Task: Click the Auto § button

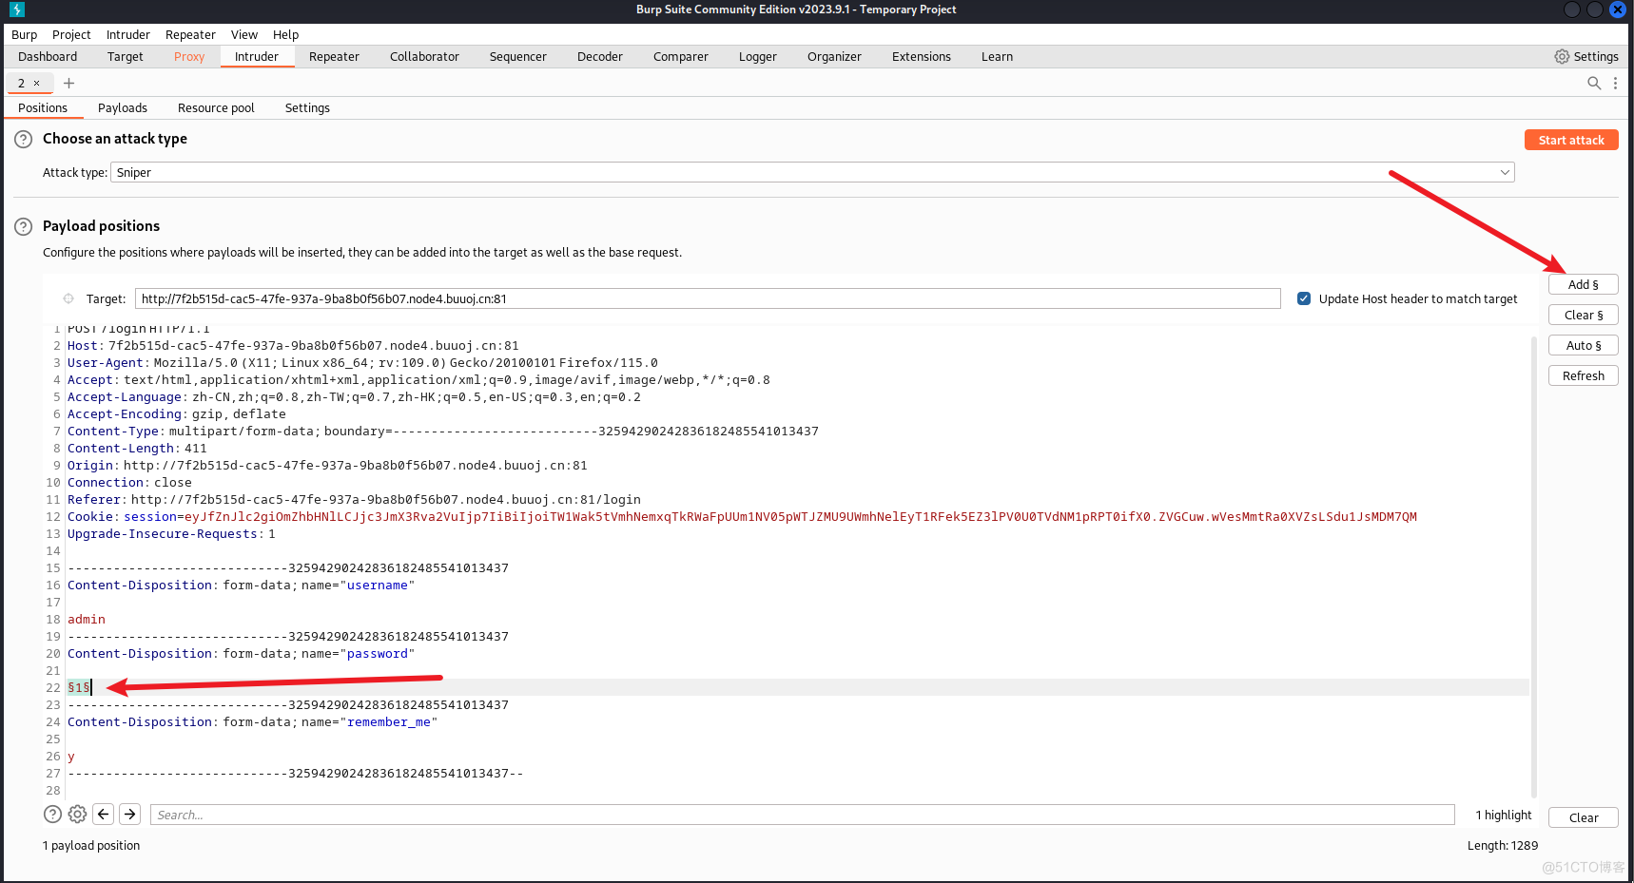Action: click(1584, 345)
